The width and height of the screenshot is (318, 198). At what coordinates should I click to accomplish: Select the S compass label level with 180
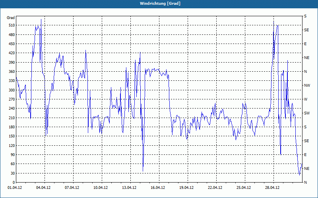click(x=305, y=127)
